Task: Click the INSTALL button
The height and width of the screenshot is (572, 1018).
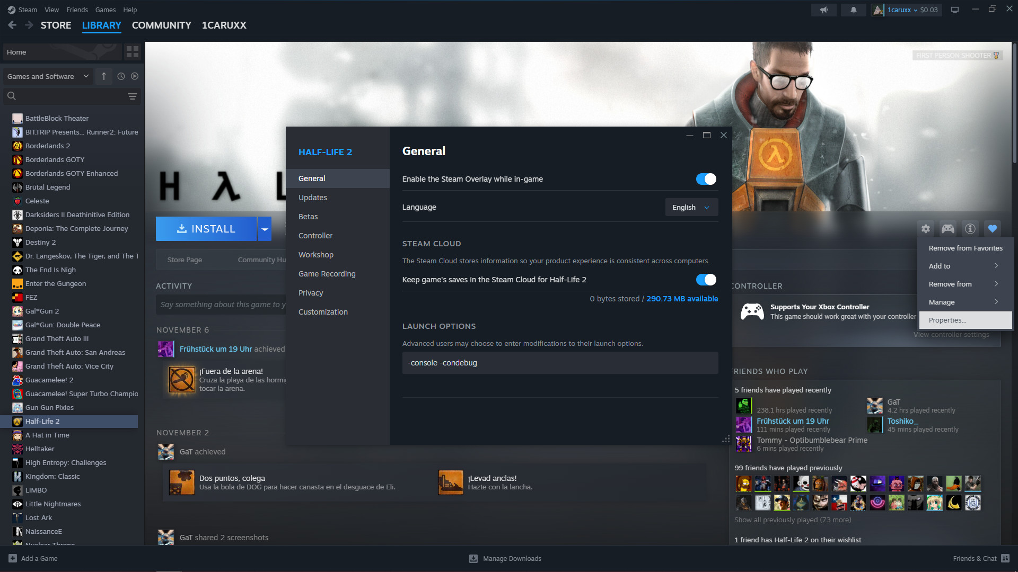Action: point(206,229)
